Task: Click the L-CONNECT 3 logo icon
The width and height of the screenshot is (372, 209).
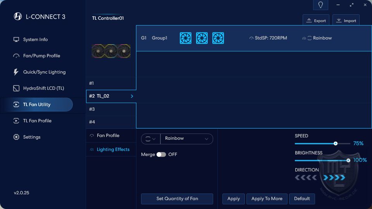Action: point(18,16)
